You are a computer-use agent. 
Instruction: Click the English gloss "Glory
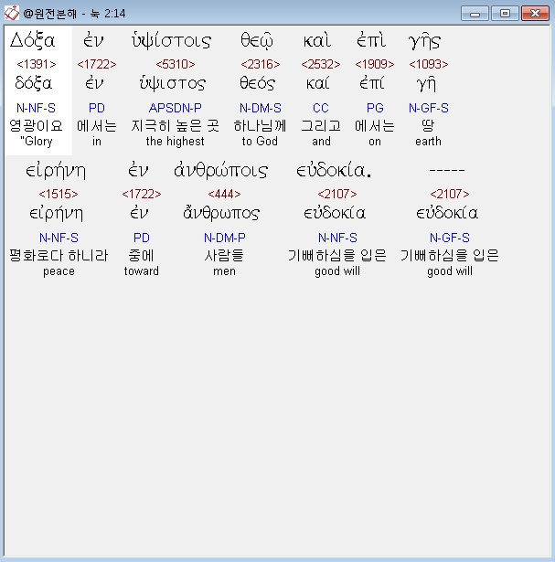coord(37,142)
